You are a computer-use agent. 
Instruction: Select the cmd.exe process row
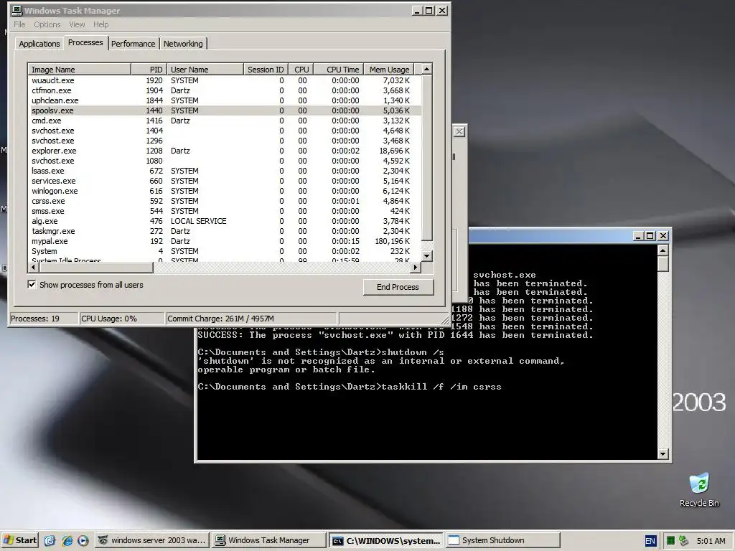(x=225, y=121)
